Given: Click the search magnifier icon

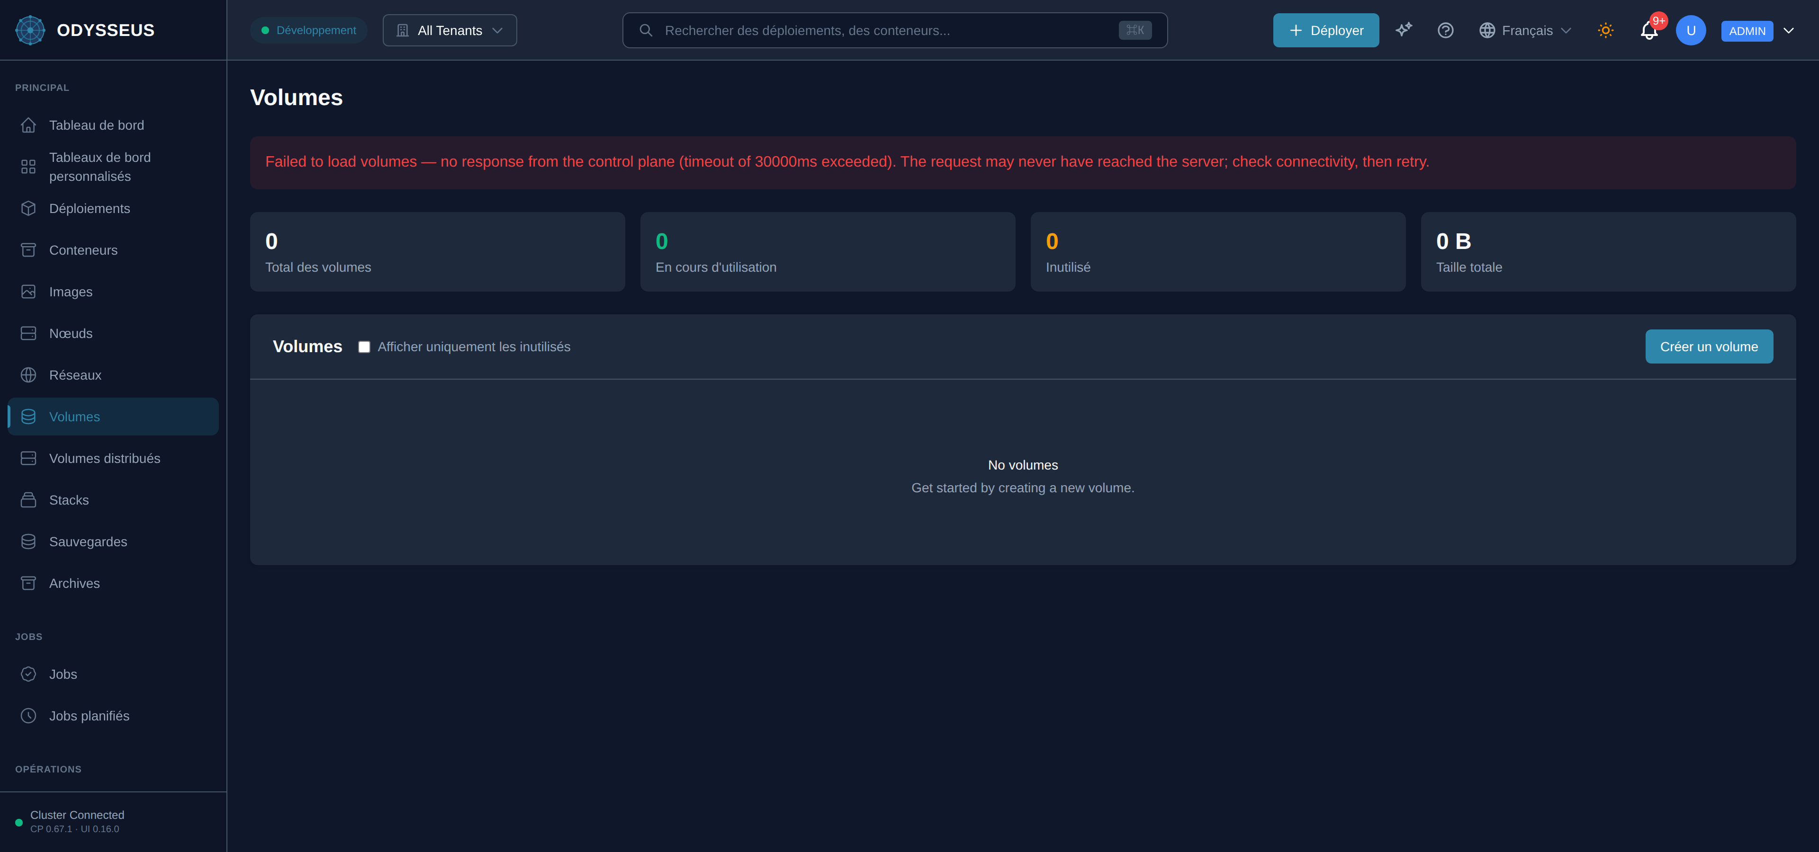Looking at the screenshot, I should 645,30.
